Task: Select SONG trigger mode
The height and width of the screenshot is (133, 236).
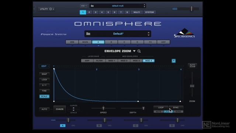Action: point(178,112)
